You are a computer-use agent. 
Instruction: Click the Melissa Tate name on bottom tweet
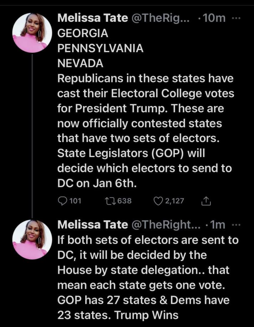click(93, 224)
